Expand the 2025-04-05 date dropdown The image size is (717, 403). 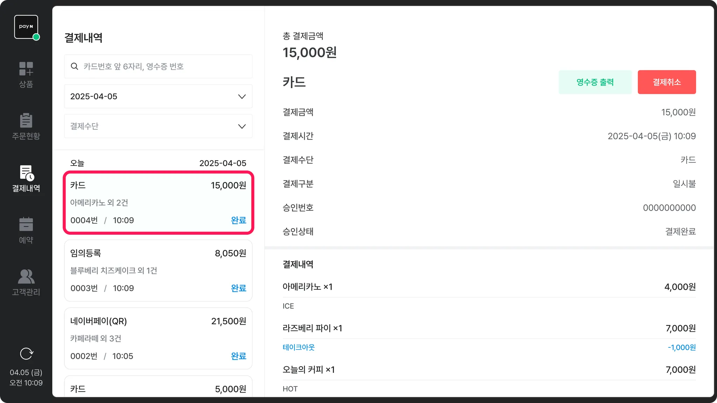[x=158, y=97]
